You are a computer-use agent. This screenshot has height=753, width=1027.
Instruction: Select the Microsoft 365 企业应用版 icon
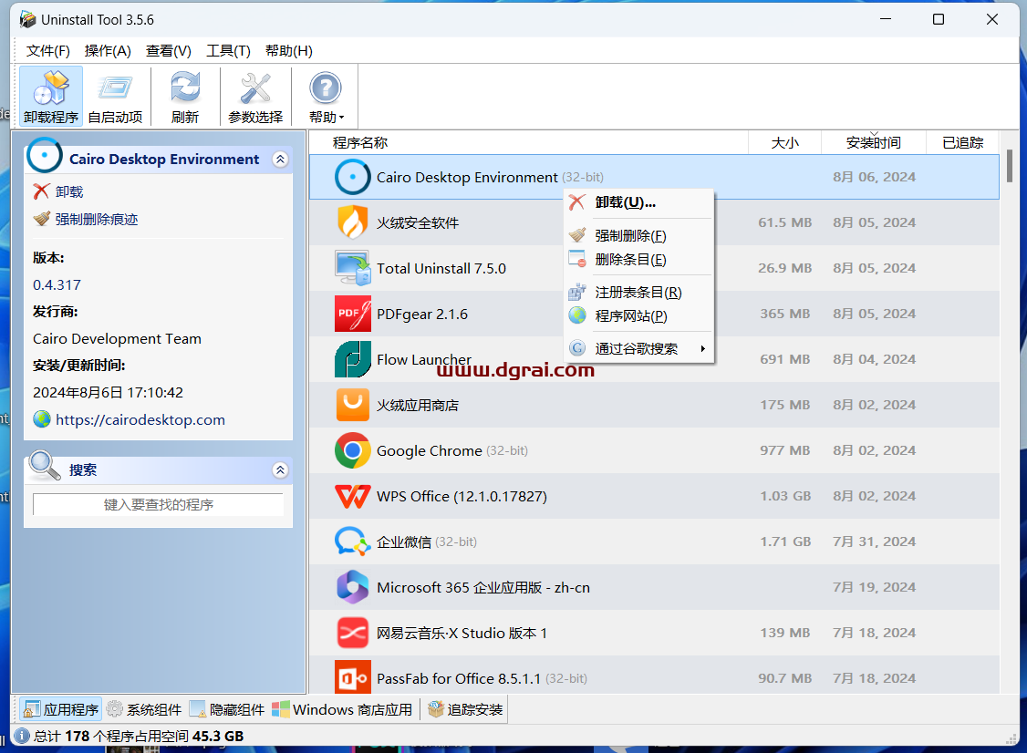352,587
